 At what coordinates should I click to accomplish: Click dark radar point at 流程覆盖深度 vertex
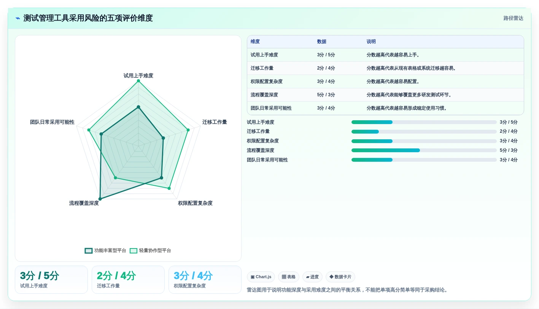tap(100, 199)
